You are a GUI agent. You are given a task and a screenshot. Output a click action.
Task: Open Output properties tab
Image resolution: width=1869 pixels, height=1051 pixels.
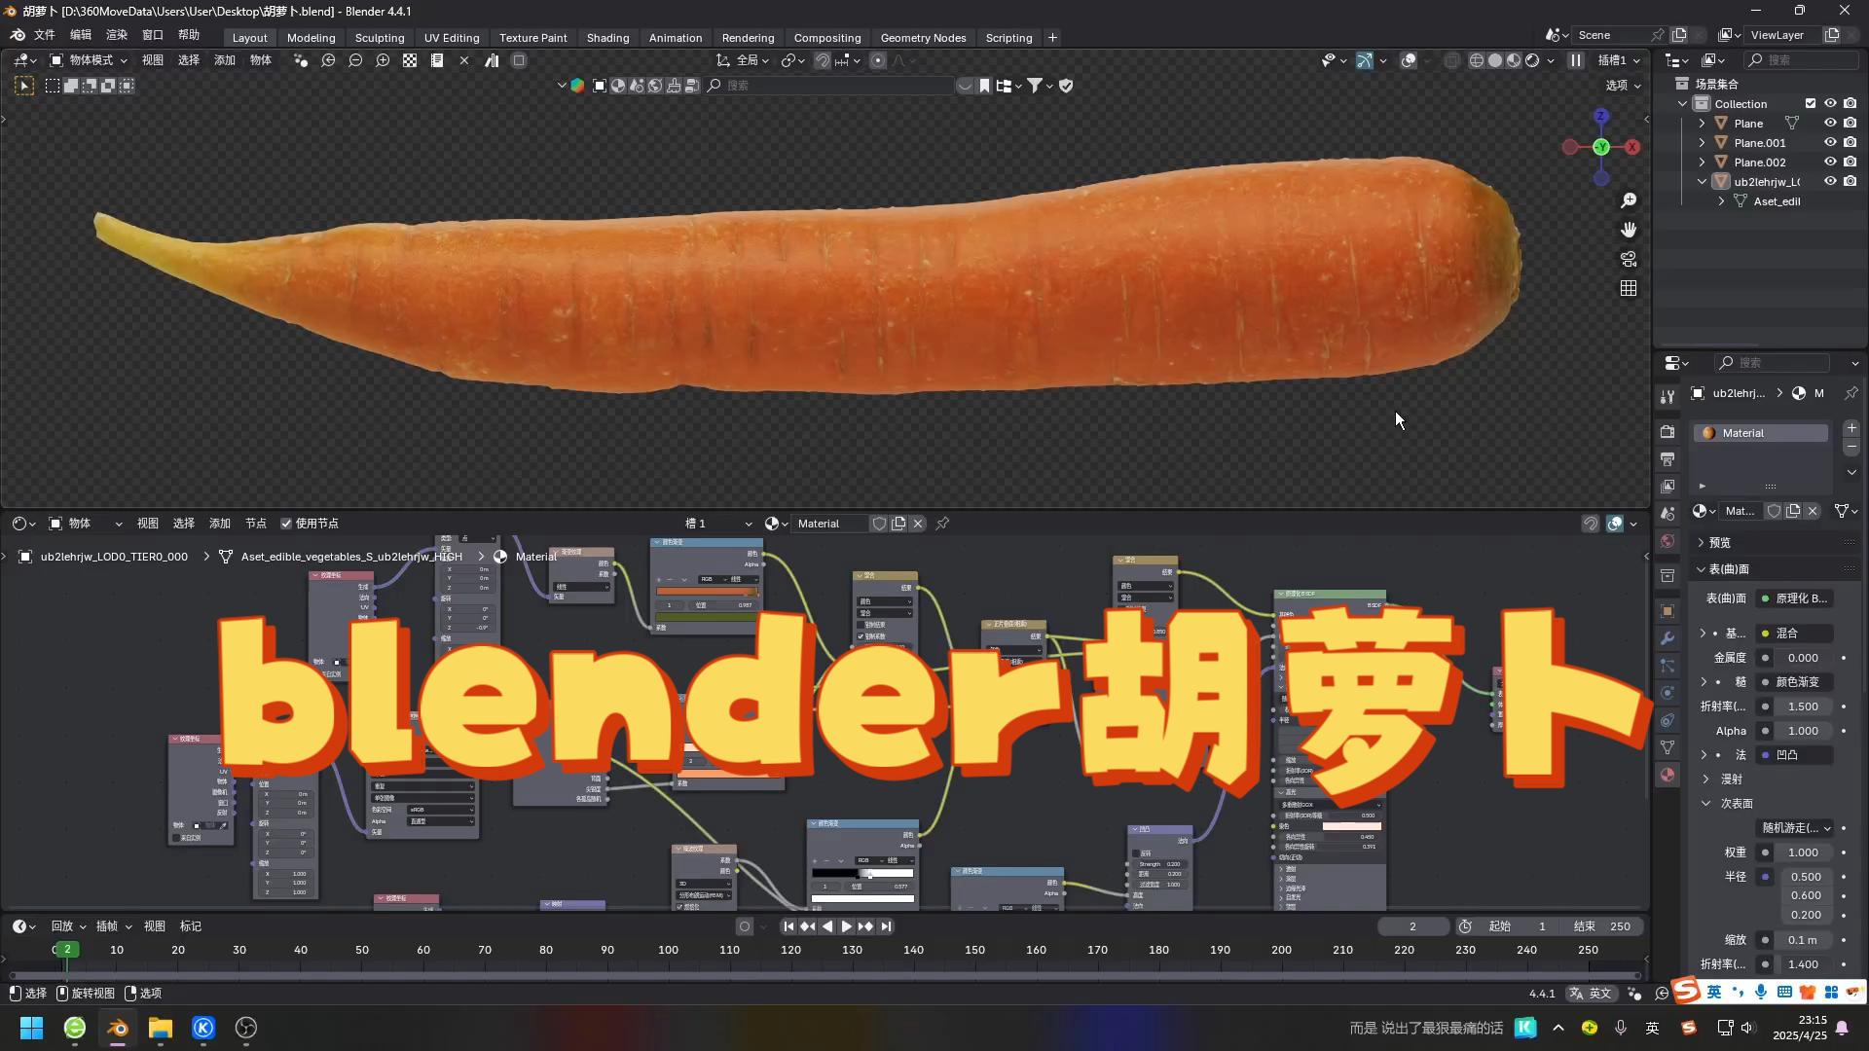coord(1667,458)
